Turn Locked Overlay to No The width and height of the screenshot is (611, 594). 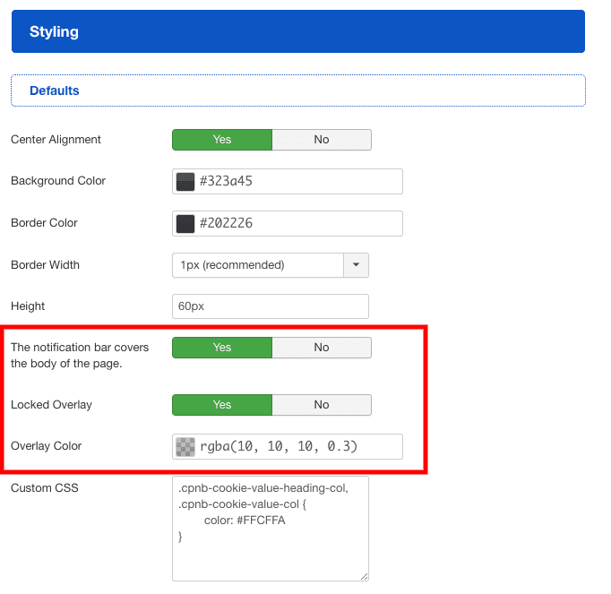tap(321, 405)
